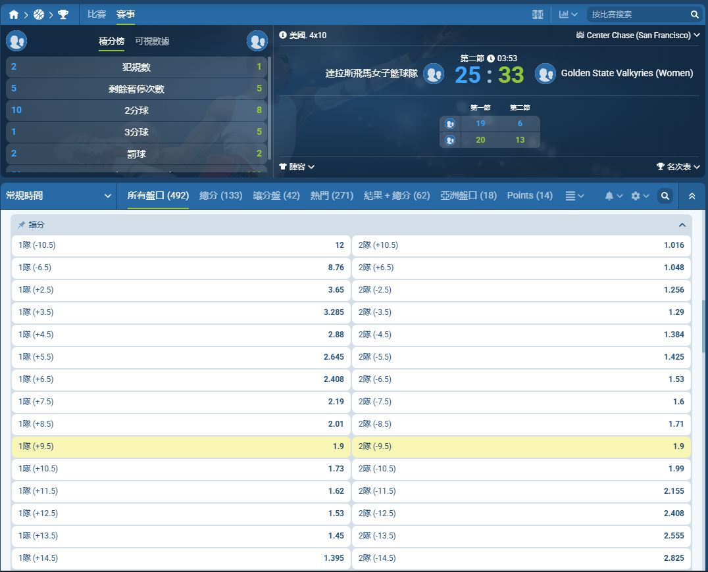708x572 pixels.
Task: Open the gear settings dropdown
Action: pos(640,196)
